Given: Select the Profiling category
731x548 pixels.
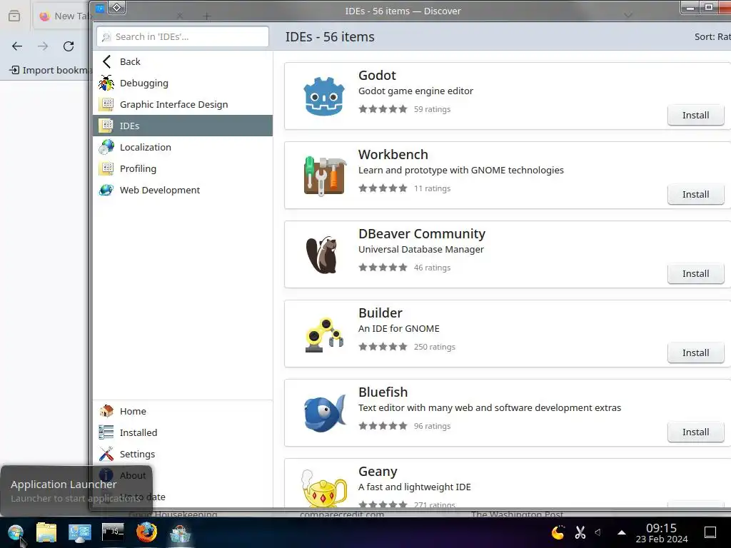Looking at the screenshot, I should click(183, 168).
